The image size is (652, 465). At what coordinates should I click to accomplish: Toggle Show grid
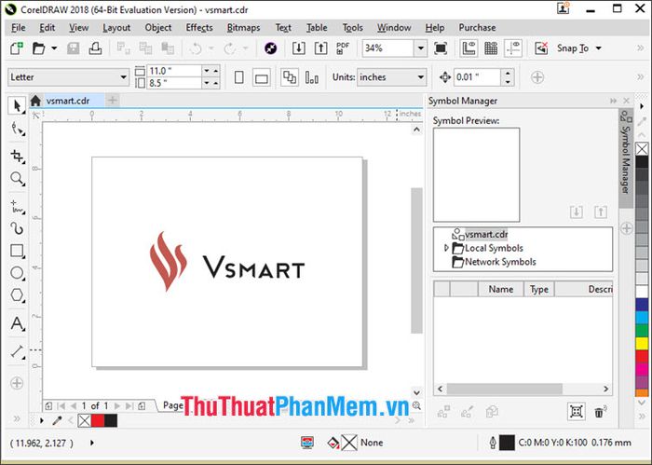(x=491, y=48)
